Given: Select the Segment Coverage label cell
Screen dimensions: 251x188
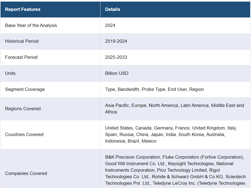Looking at the screenshot, I should [25, 89].
